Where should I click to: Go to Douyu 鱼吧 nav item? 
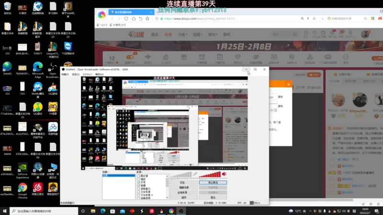coord(226,34)
